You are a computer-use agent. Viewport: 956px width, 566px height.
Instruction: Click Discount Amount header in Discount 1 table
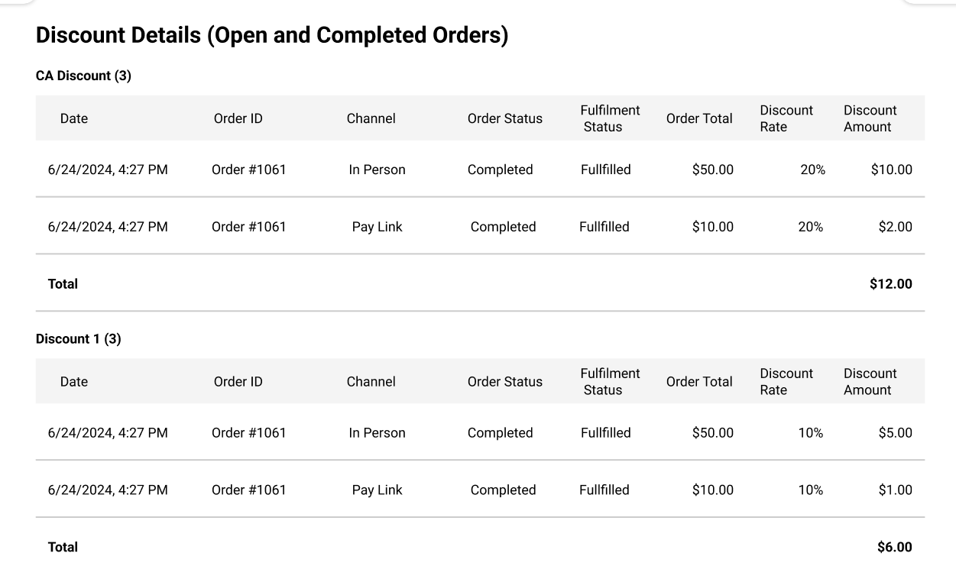[x=870, y=382]
